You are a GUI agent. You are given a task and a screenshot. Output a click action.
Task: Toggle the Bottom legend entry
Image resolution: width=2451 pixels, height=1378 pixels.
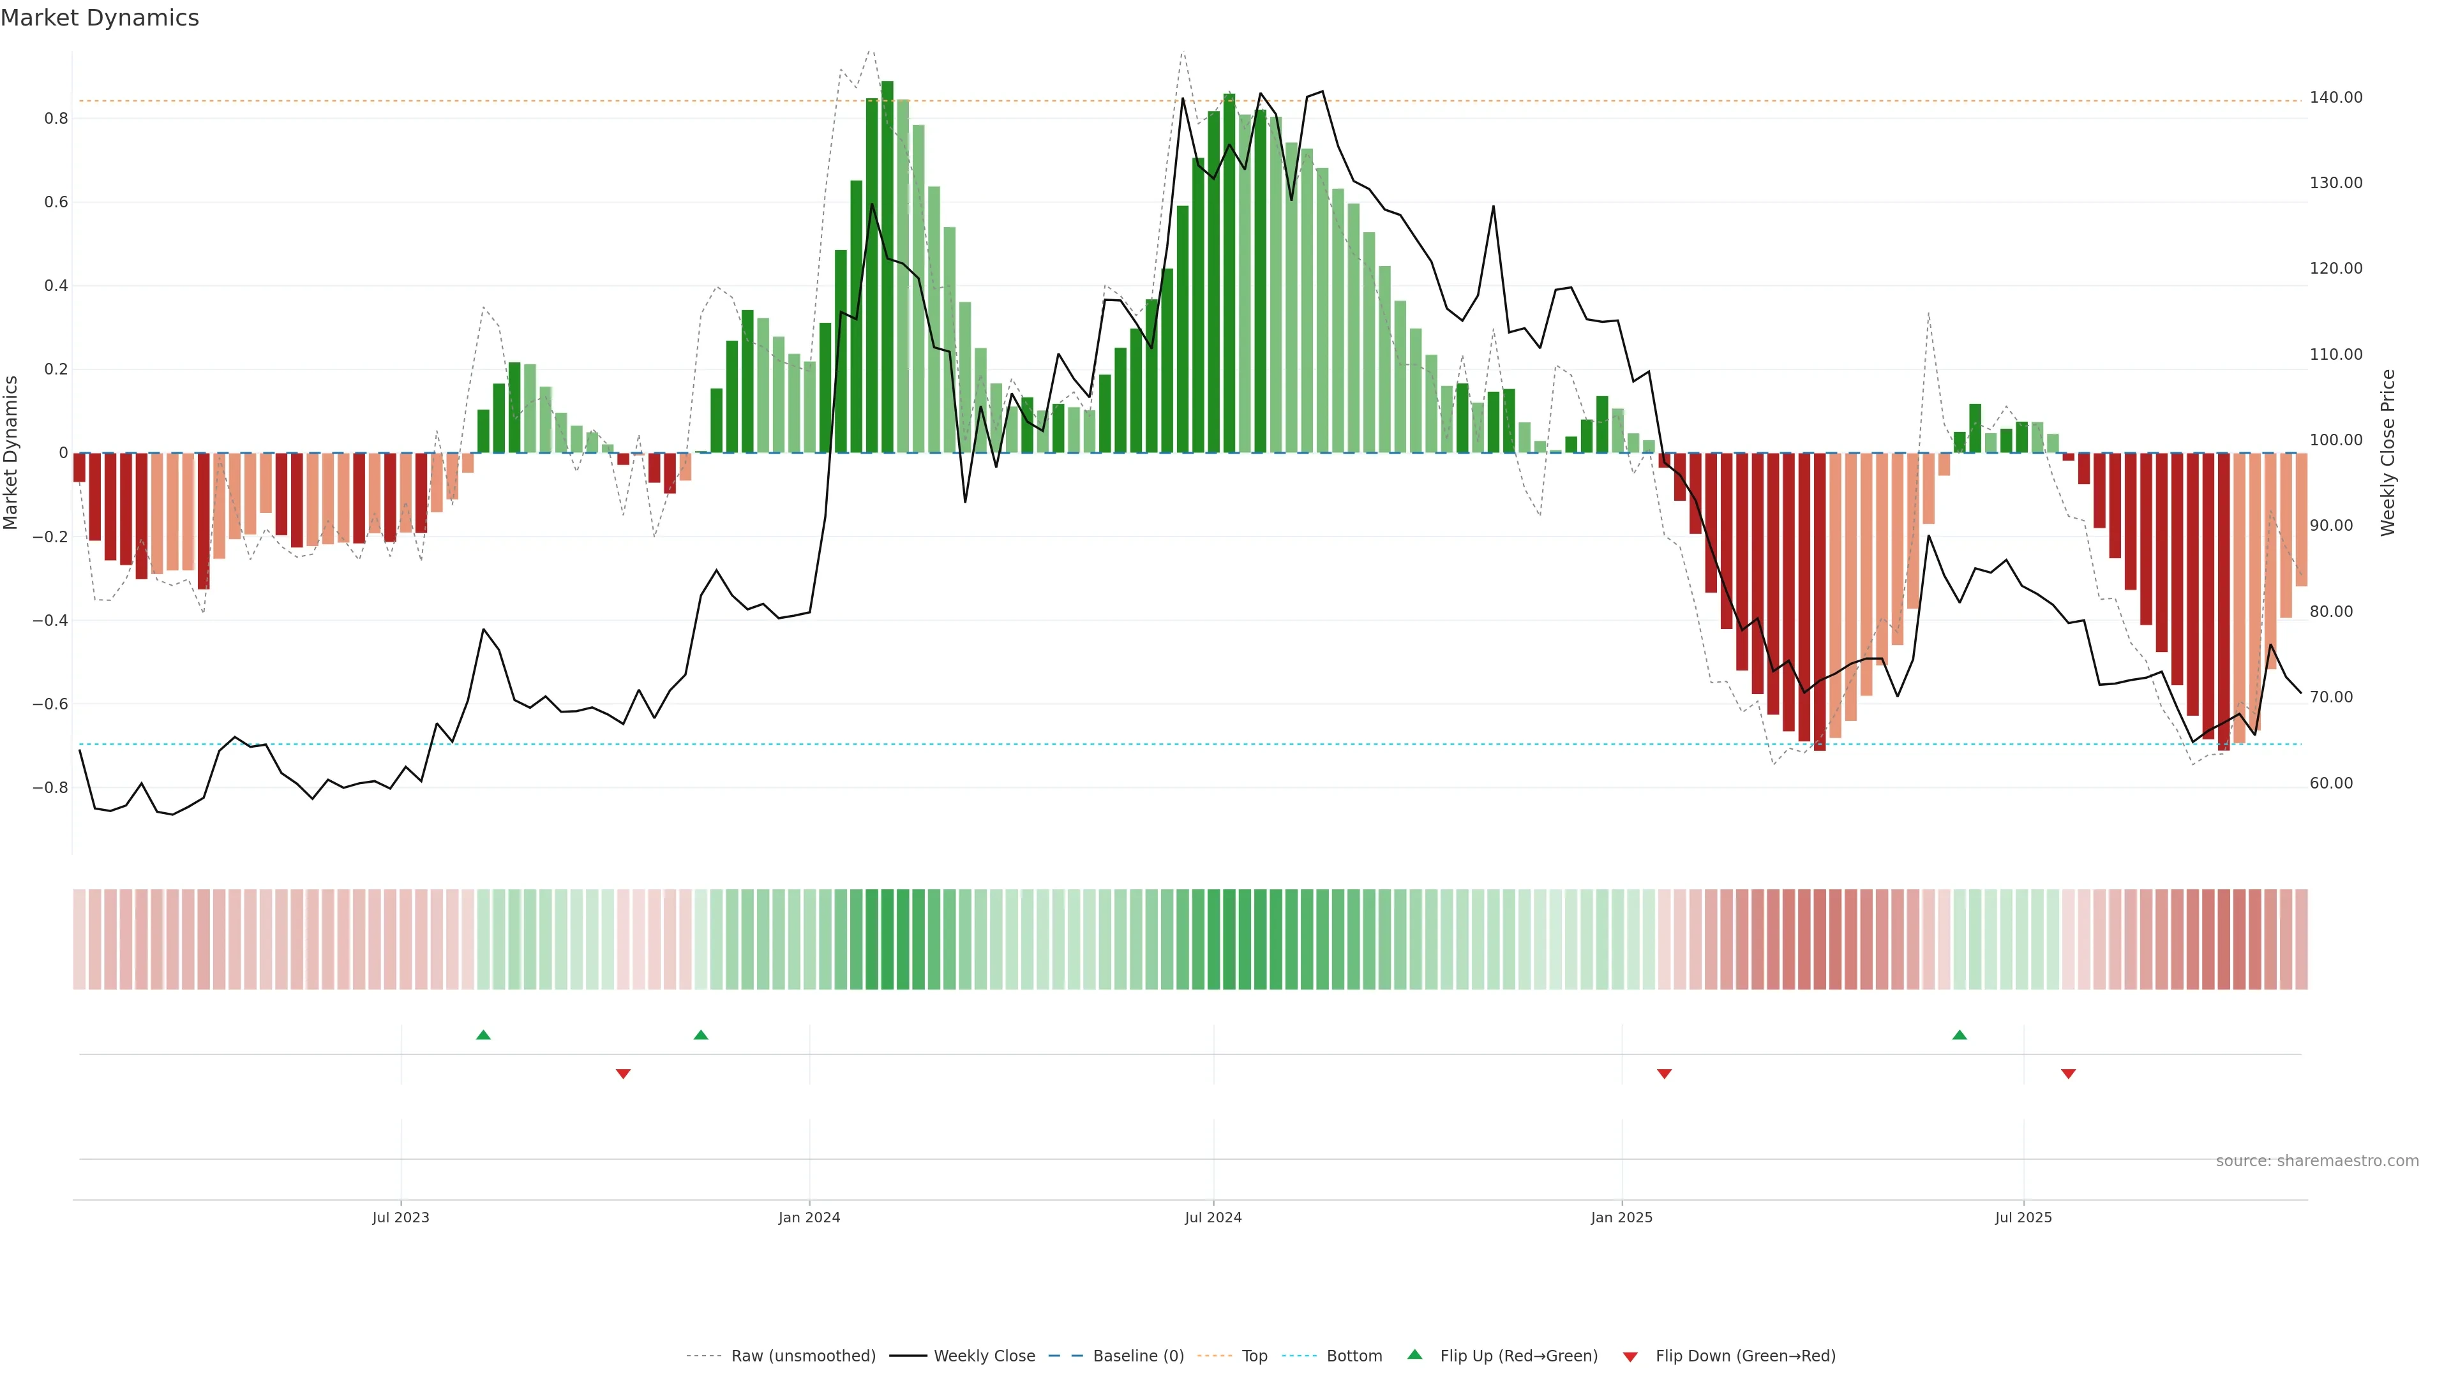coord(1354,1356)
